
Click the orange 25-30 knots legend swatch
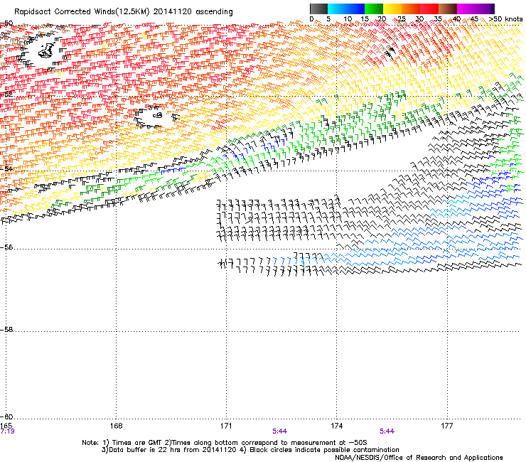click(411, 9)
